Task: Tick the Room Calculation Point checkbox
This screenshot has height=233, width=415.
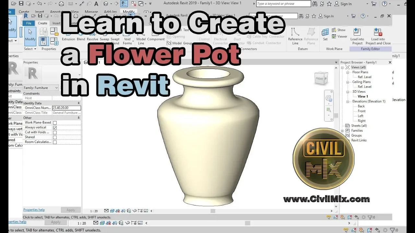Action: (x=55, y=142)
